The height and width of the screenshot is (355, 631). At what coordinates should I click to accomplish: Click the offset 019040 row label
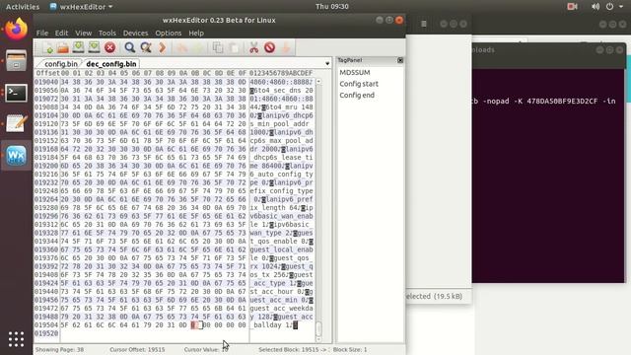pyautogui.click(x=46, y=82)
